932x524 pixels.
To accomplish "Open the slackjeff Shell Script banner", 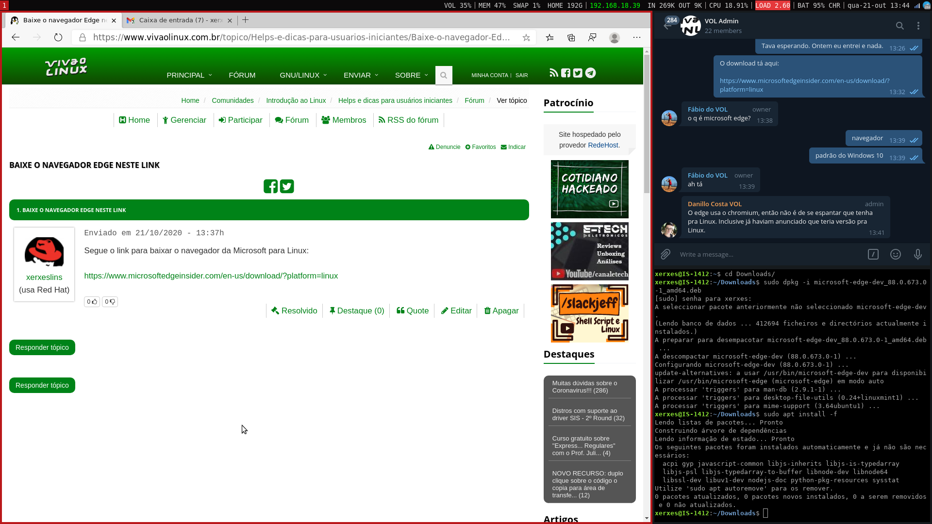I will point(590,313).
